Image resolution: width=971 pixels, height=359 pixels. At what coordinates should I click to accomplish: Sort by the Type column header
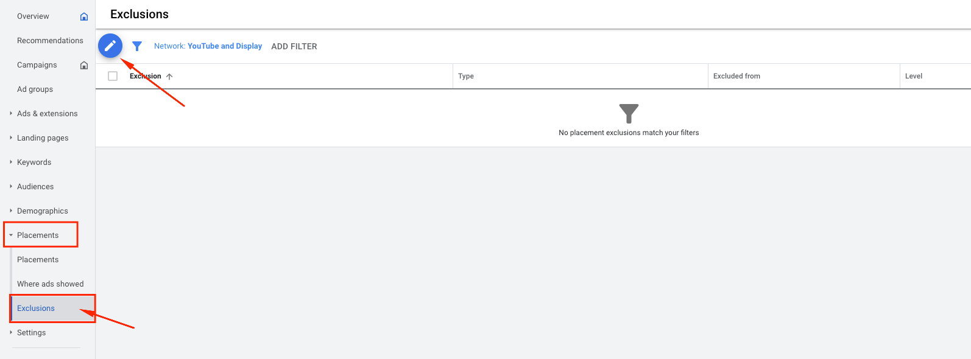tap(466, 76)
